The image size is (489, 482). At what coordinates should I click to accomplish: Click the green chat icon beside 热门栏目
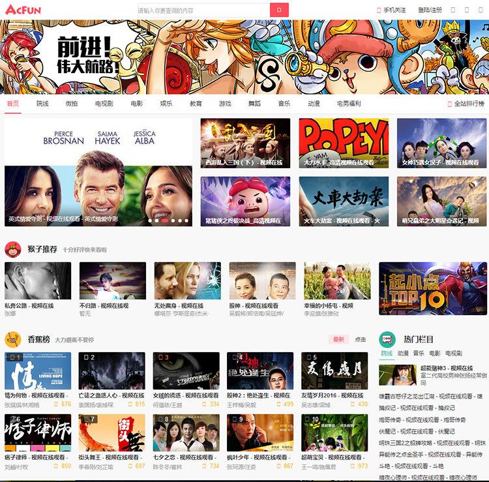pyautogui.click(x=387, y=339)
